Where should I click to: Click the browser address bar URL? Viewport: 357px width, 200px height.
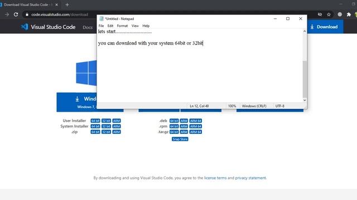pos(60,14)
